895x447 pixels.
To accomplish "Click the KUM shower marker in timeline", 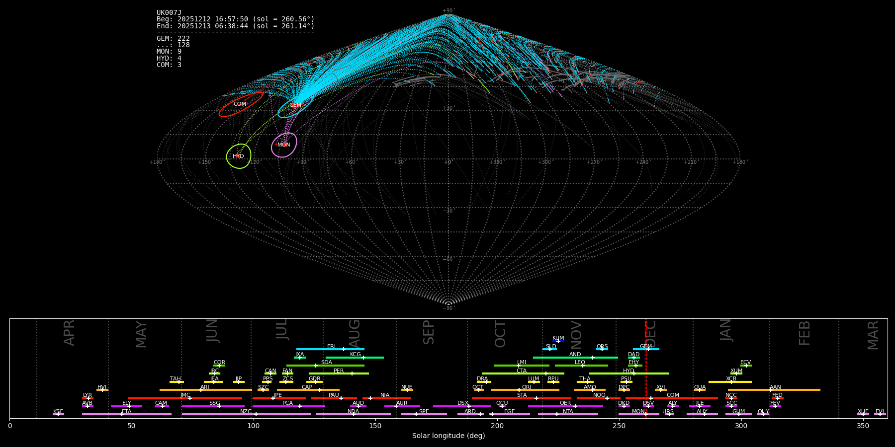I will pos(558,341).
